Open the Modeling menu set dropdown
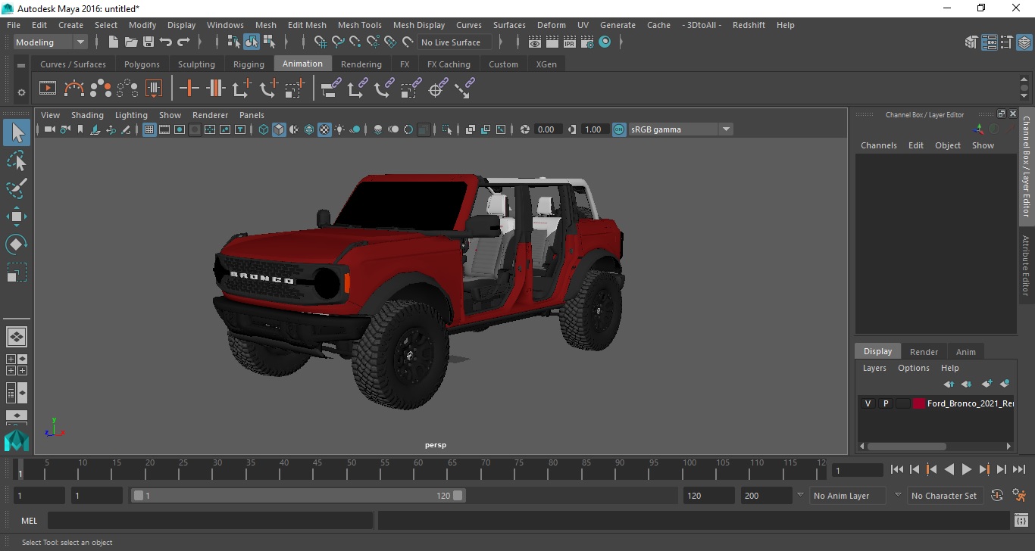 pos(51,42)
